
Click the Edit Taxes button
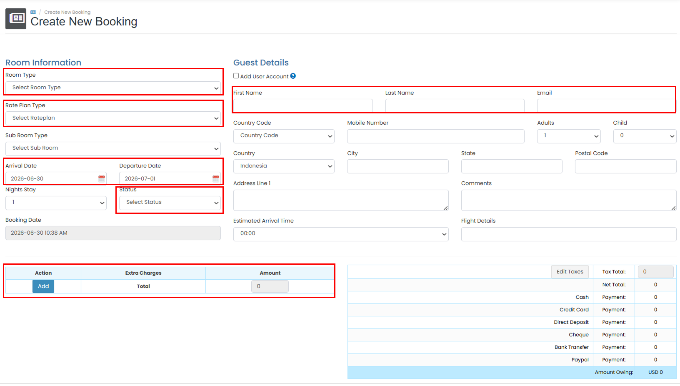pyautogui.click(x=570, y=272)
